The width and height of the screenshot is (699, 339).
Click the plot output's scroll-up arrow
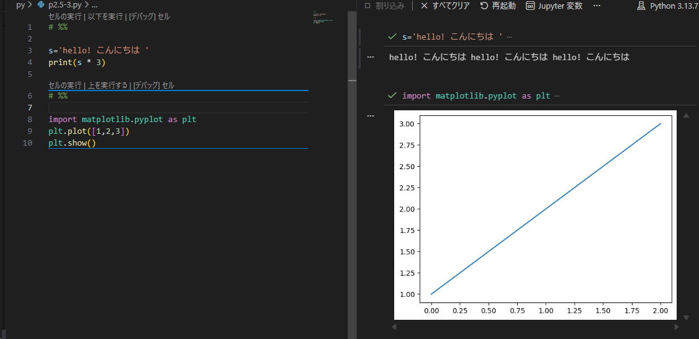coord(686,116)
